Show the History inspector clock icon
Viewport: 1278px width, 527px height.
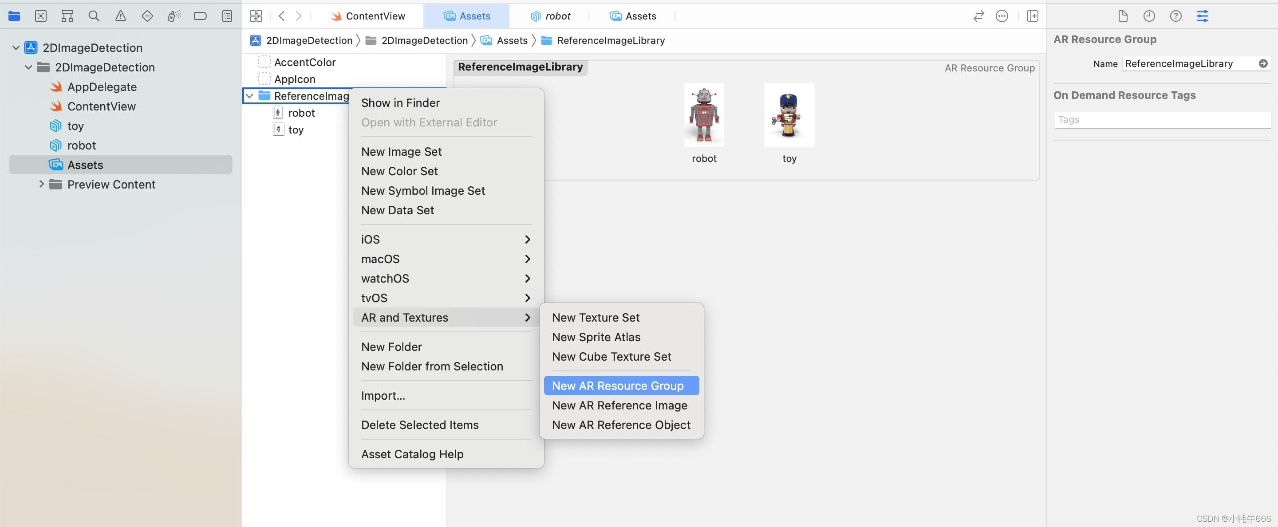click(x=1149, y=16)
